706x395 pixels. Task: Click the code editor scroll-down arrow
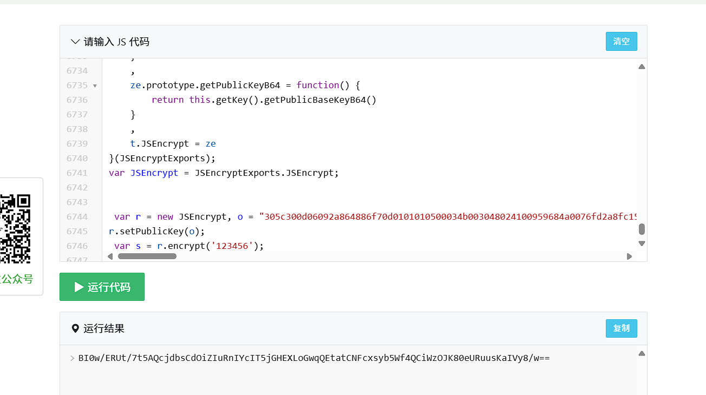coord(642,243)
